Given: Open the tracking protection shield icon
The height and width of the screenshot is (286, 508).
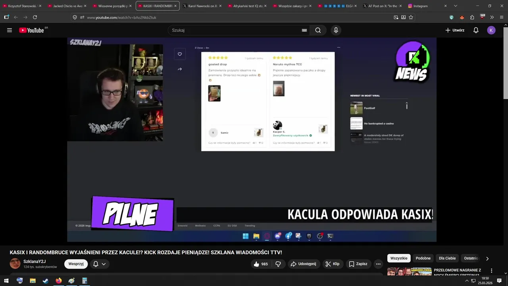Looking at the screenshot, I should [75, 17].
